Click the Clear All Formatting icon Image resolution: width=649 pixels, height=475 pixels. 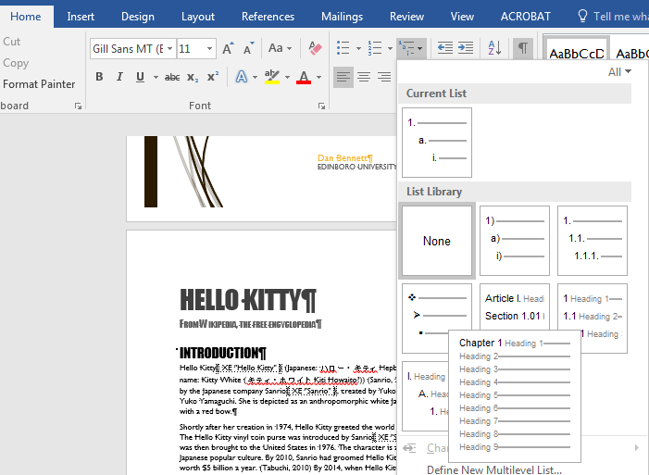point(315,49)
